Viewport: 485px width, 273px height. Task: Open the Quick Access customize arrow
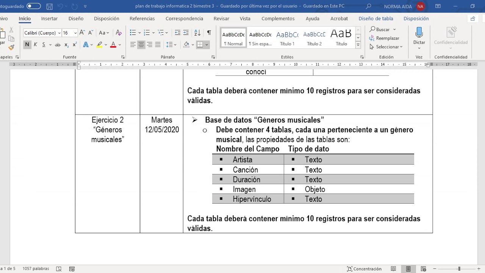click(x=85, y=6)
